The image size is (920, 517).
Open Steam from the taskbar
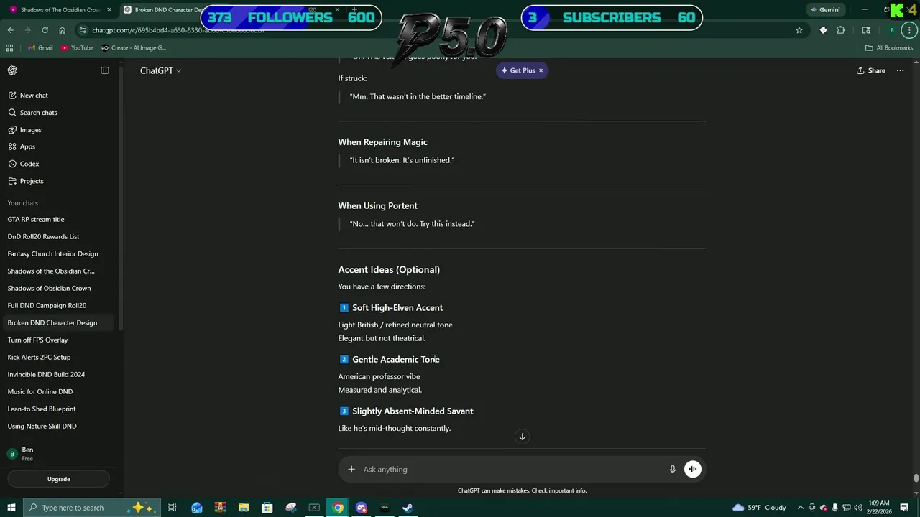click(x=408, y=508)
